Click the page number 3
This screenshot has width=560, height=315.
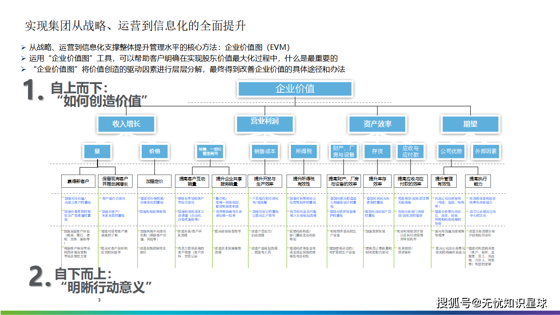[x=99, y=301]
